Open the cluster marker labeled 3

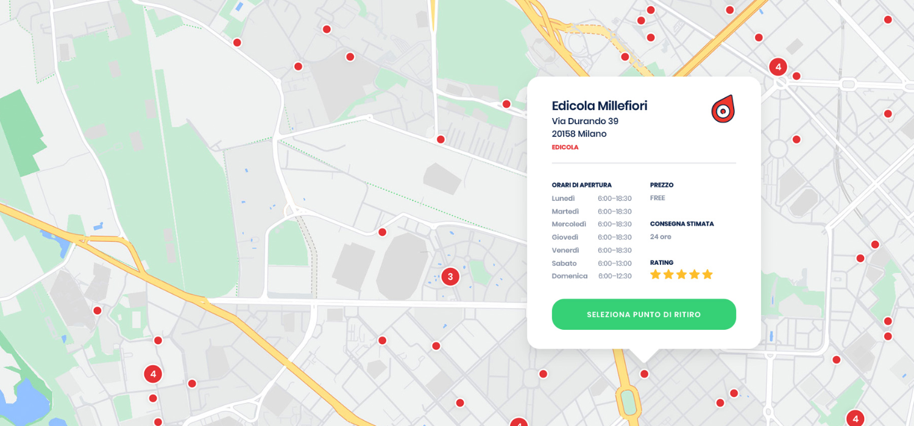point(450,277)
